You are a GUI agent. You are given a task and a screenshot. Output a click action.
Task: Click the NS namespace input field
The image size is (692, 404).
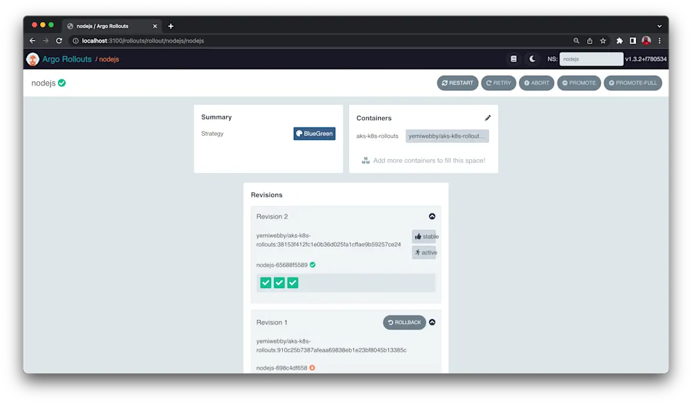pyautogui.click(x=591, y=59)
